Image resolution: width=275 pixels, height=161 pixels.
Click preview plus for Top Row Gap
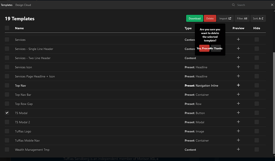tap(238, 103)
